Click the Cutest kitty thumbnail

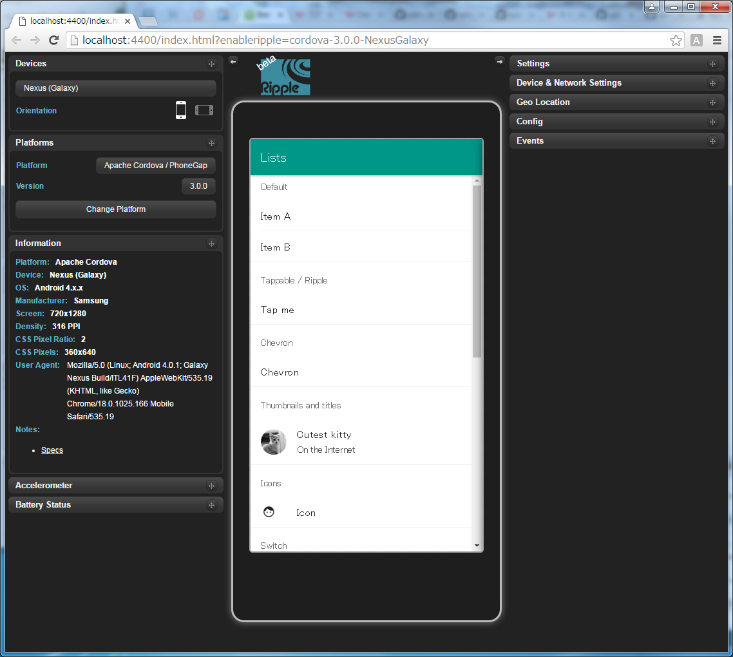(x=273, y=442)
